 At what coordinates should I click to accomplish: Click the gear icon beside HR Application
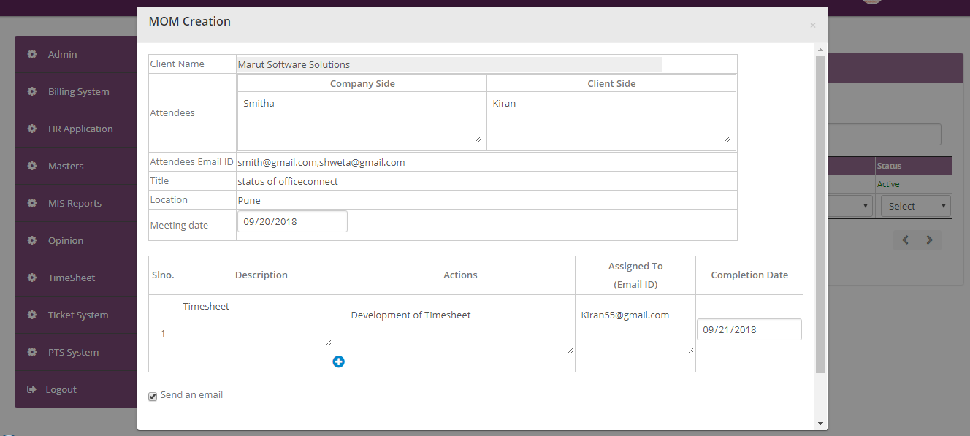[32, 129]
